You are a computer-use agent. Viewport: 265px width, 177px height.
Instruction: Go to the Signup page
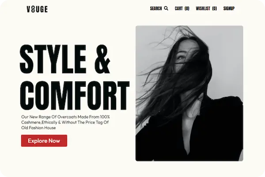point(229,8)
